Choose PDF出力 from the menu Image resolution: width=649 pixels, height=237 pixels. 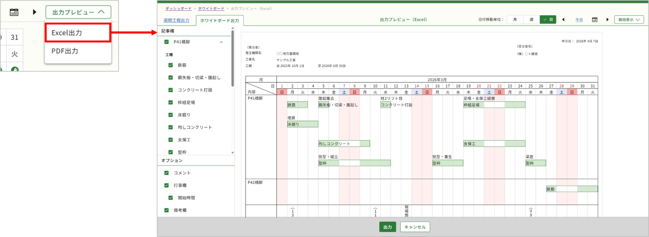click(65, 51)
